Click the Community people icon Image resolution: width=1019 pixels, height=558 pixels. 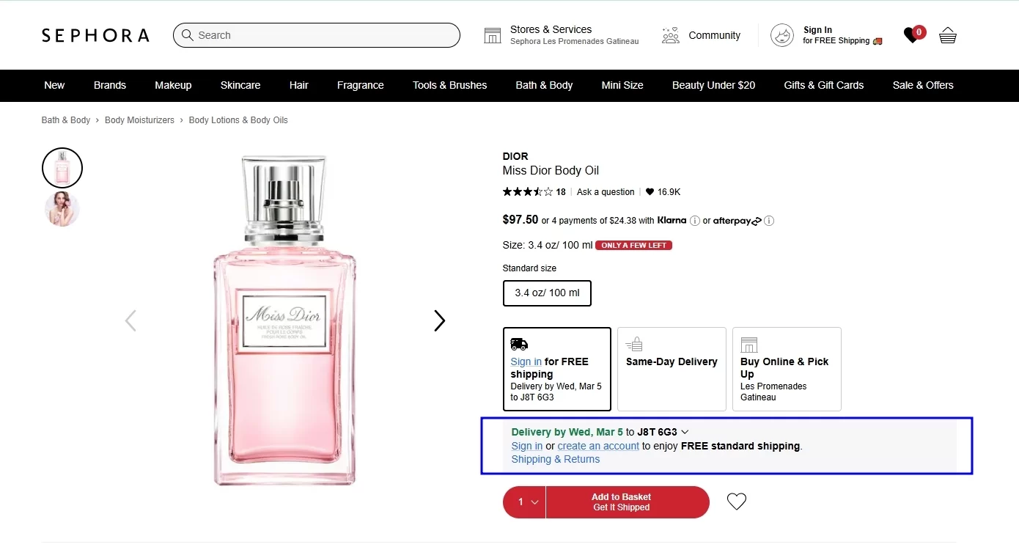coord(670,35)
